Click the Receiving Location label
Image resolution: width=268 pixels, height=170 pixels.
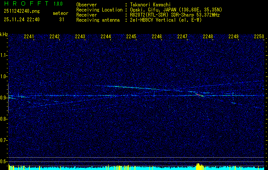(99, 10)
